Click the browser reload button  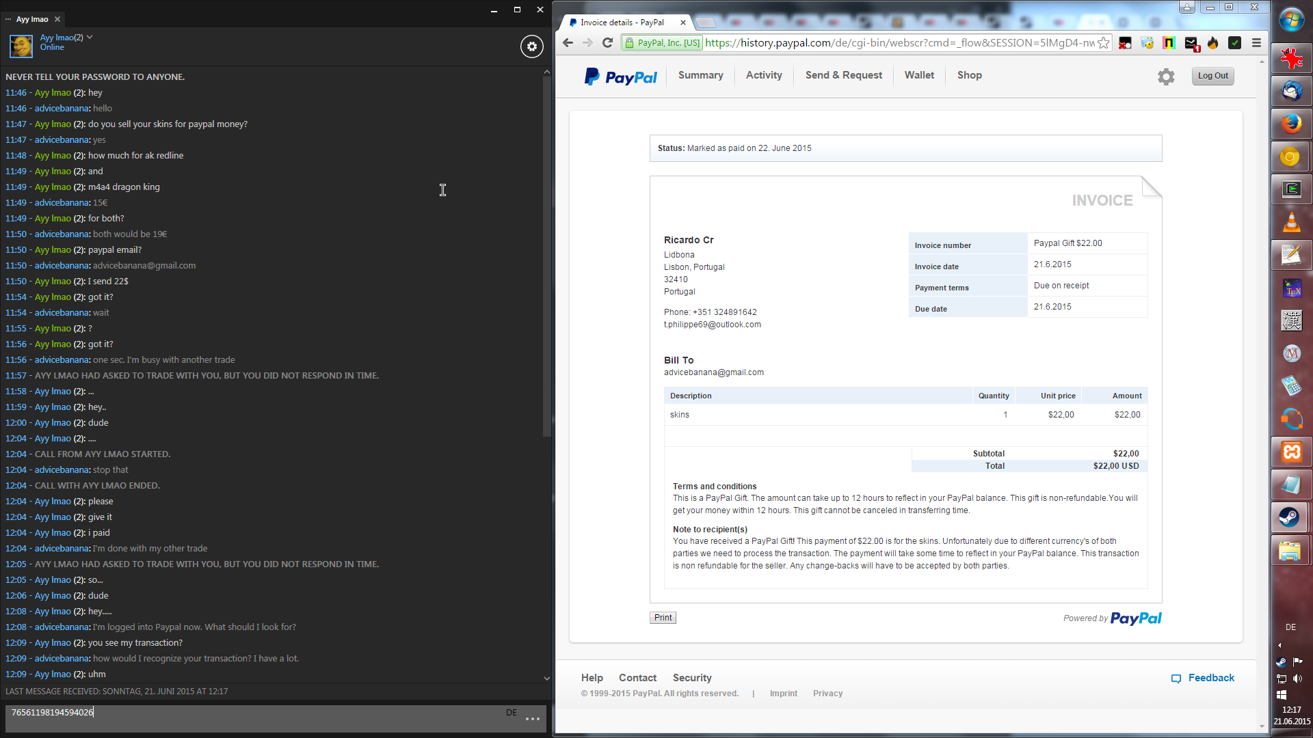coord(607,43)
